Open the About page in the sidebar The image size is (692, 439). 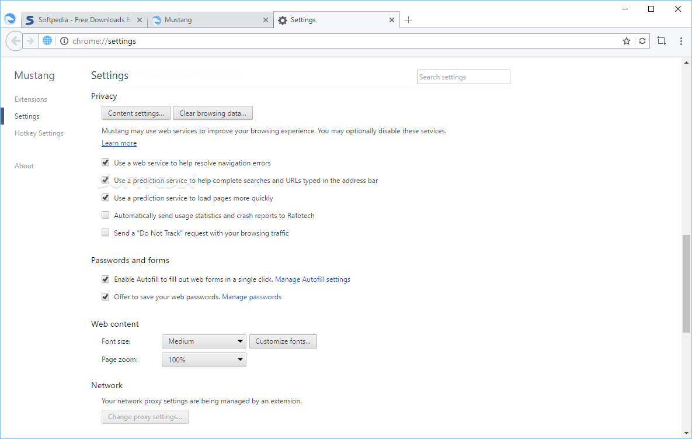tap(24, 165)
